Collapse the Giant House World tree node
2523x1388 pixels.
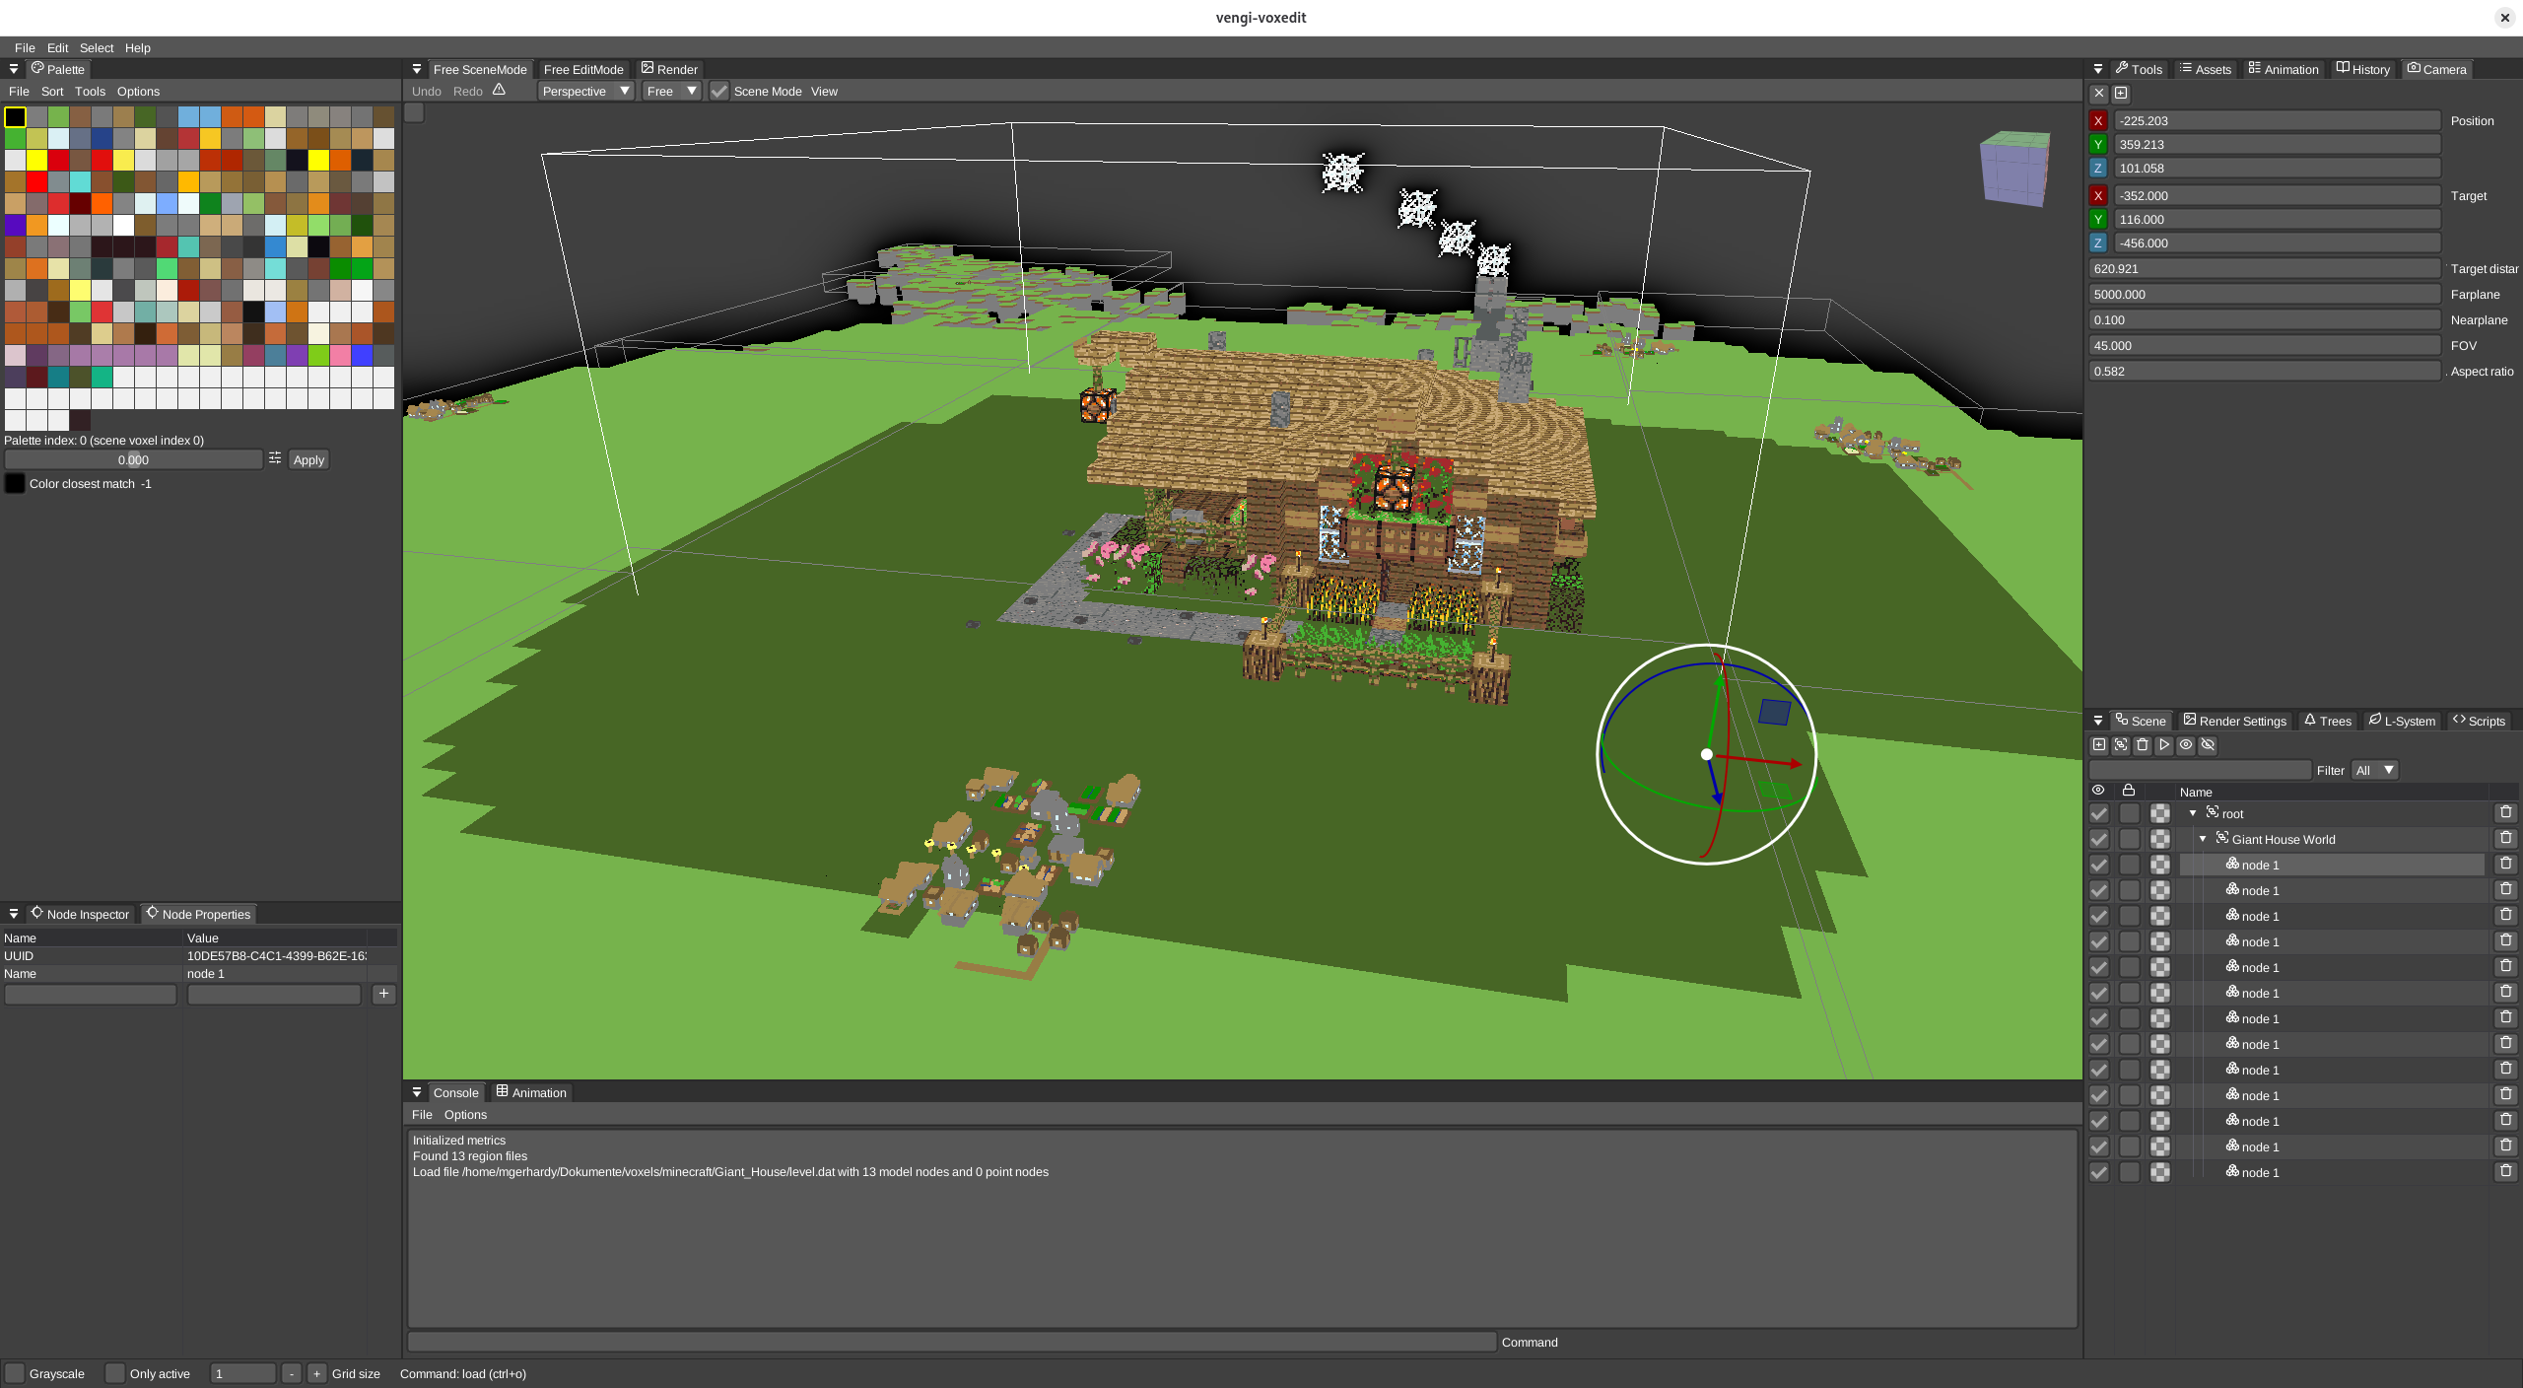2203,839
